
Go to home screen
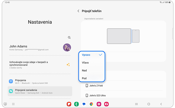[x=149, y=104]
